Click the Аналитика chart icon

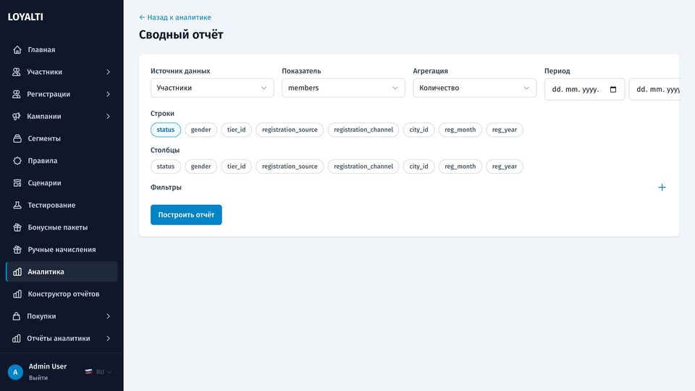[17, 272]
